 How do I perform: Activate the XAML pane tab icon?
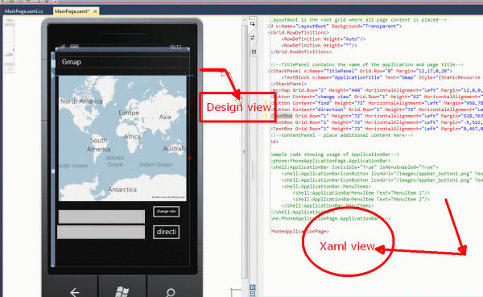254,52
